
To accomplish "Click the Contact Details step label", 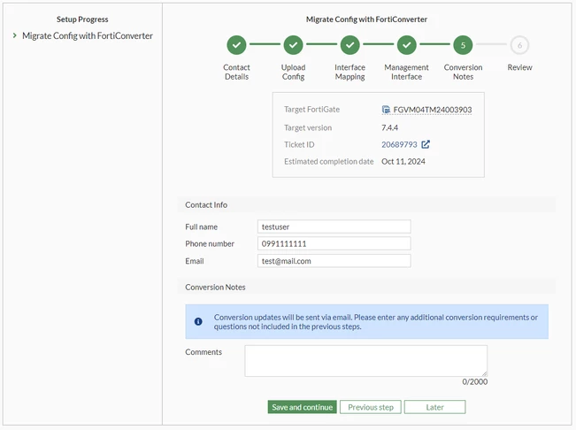I will pyautogui.click(x=236, y=72).
